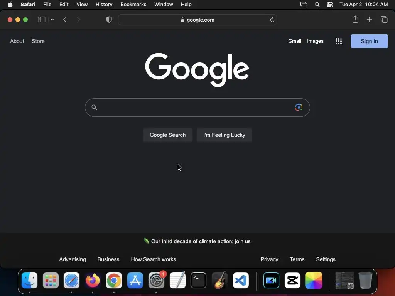The width and height of the screenshot is (395, 296).
Task: Click inside the Google search field
Action: coord(197,108)
